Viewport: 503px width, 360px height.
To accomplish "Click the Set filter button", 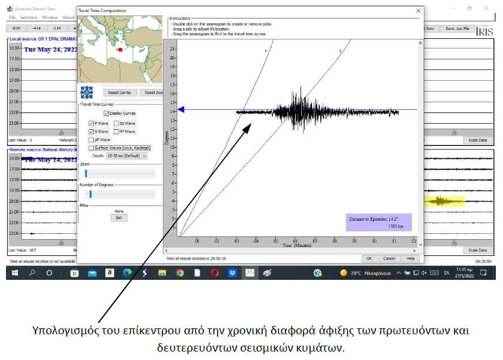I will tap(119, 218).
